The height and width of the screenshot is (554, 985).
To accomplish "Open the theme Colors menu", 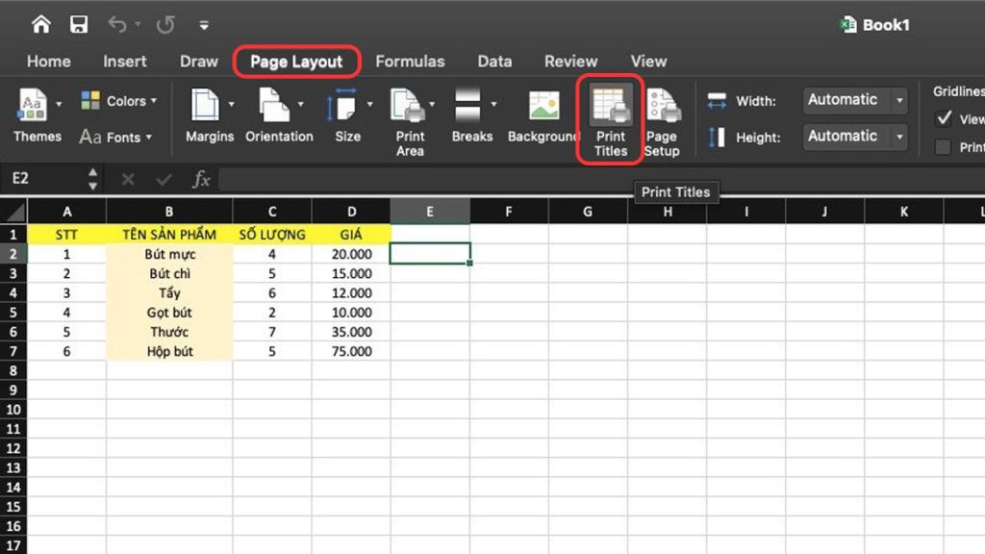I will pyautogui.click(x=118, y=100).
